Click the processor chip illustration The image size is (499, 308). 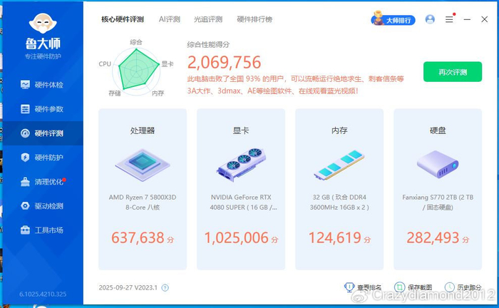pyautogui.click(x=143, y=165)
